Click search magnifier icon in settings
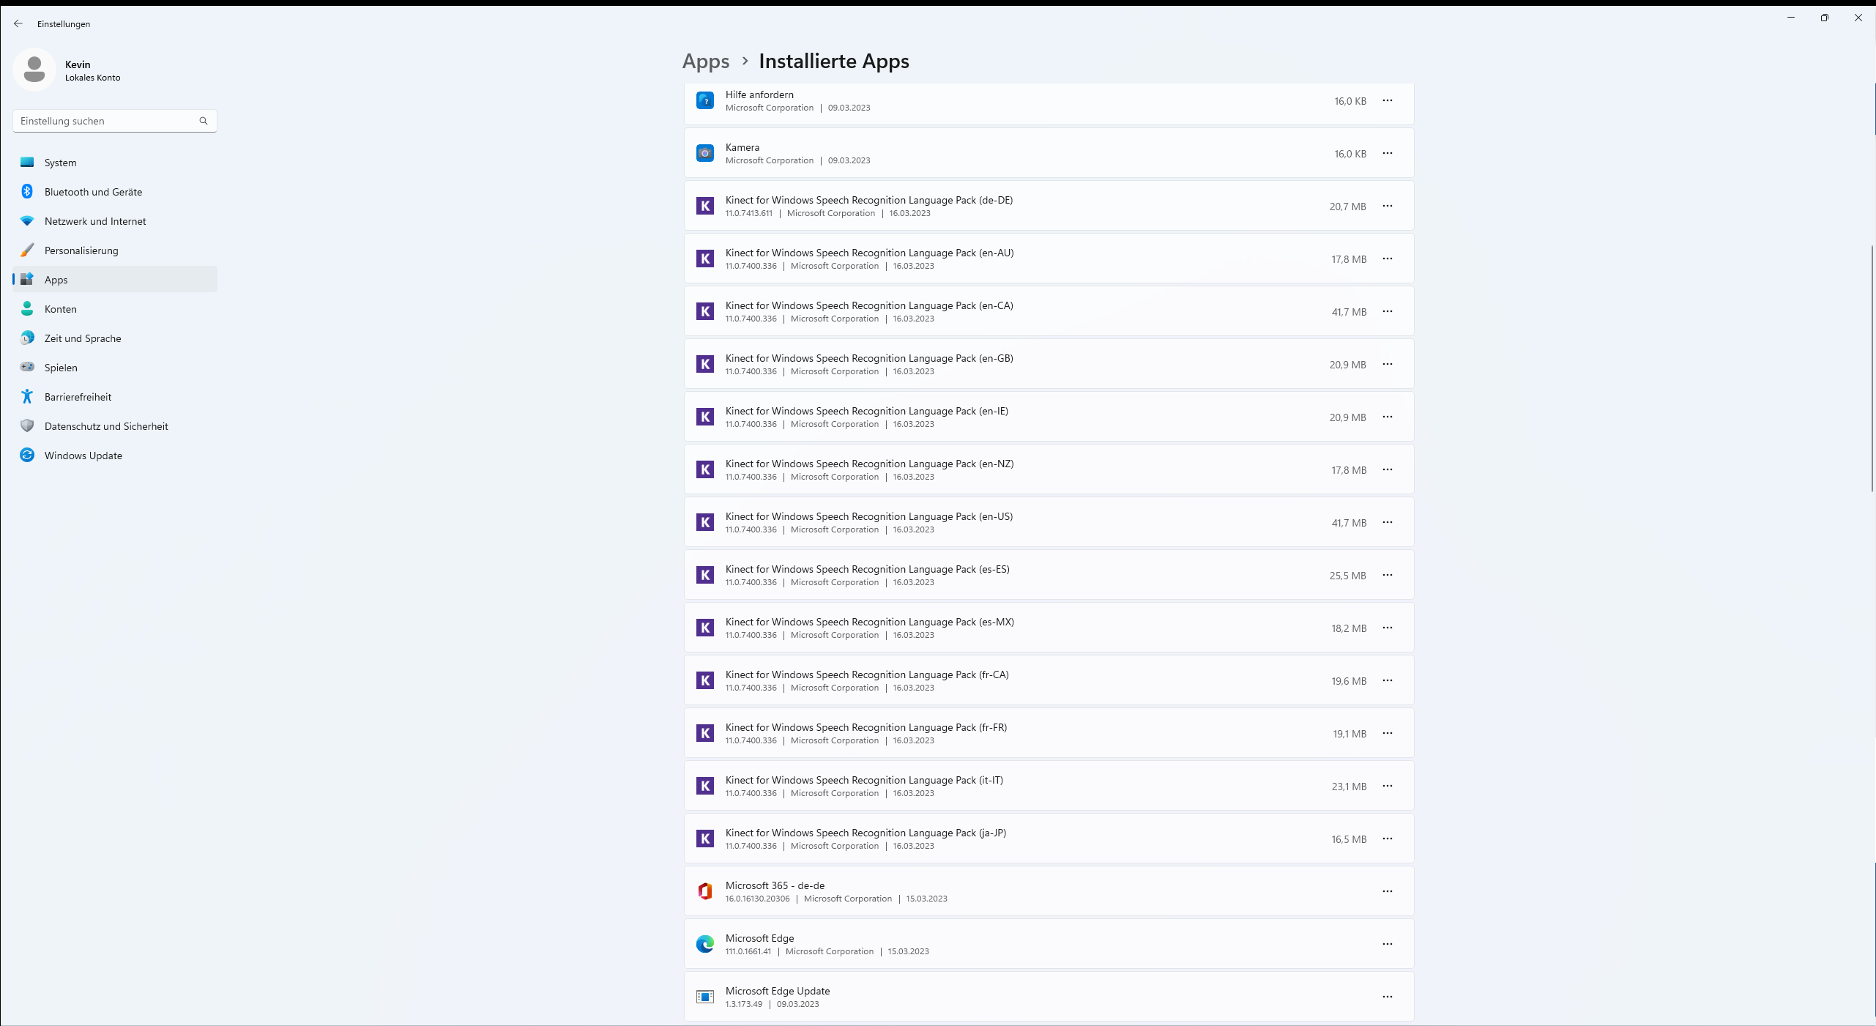 click(x=204, y=121)
